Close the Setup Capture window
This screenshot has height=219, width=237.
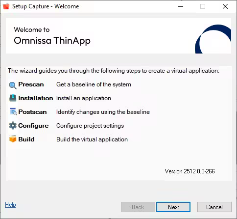point(225,6)
